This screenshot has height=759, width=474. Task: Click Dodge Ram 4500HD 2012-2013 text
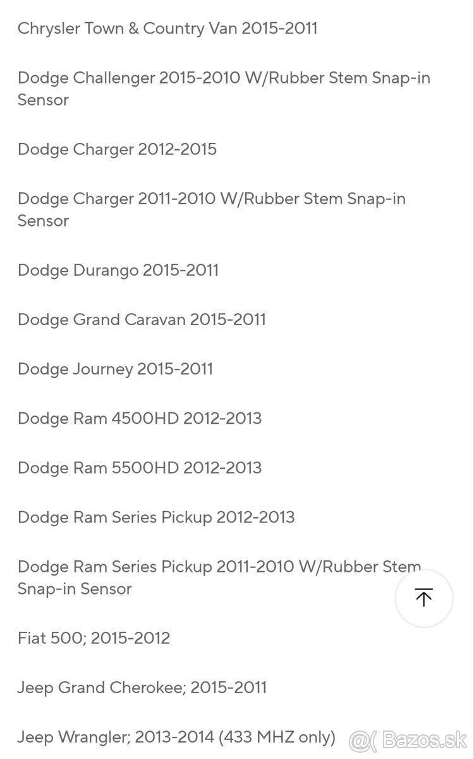140,418
